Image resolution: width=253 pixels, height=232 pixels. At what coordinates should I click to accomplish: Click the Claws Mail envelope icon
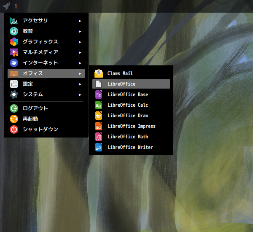tap(99, 73)
